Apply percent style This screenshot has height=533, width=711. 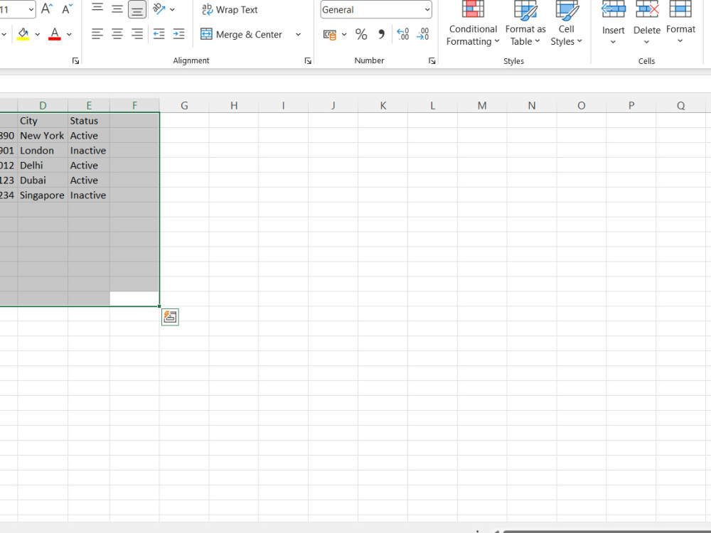click(x=361, y=34)
